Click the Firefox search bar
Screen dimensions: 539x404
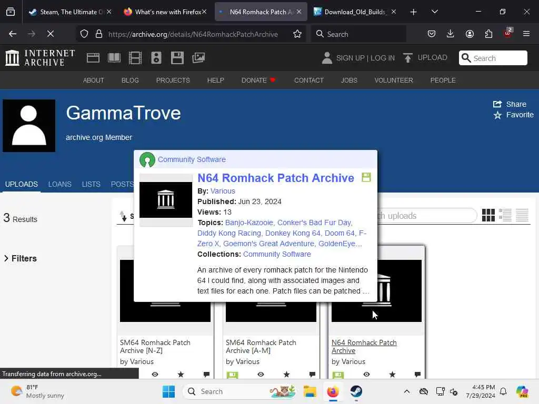358,34
